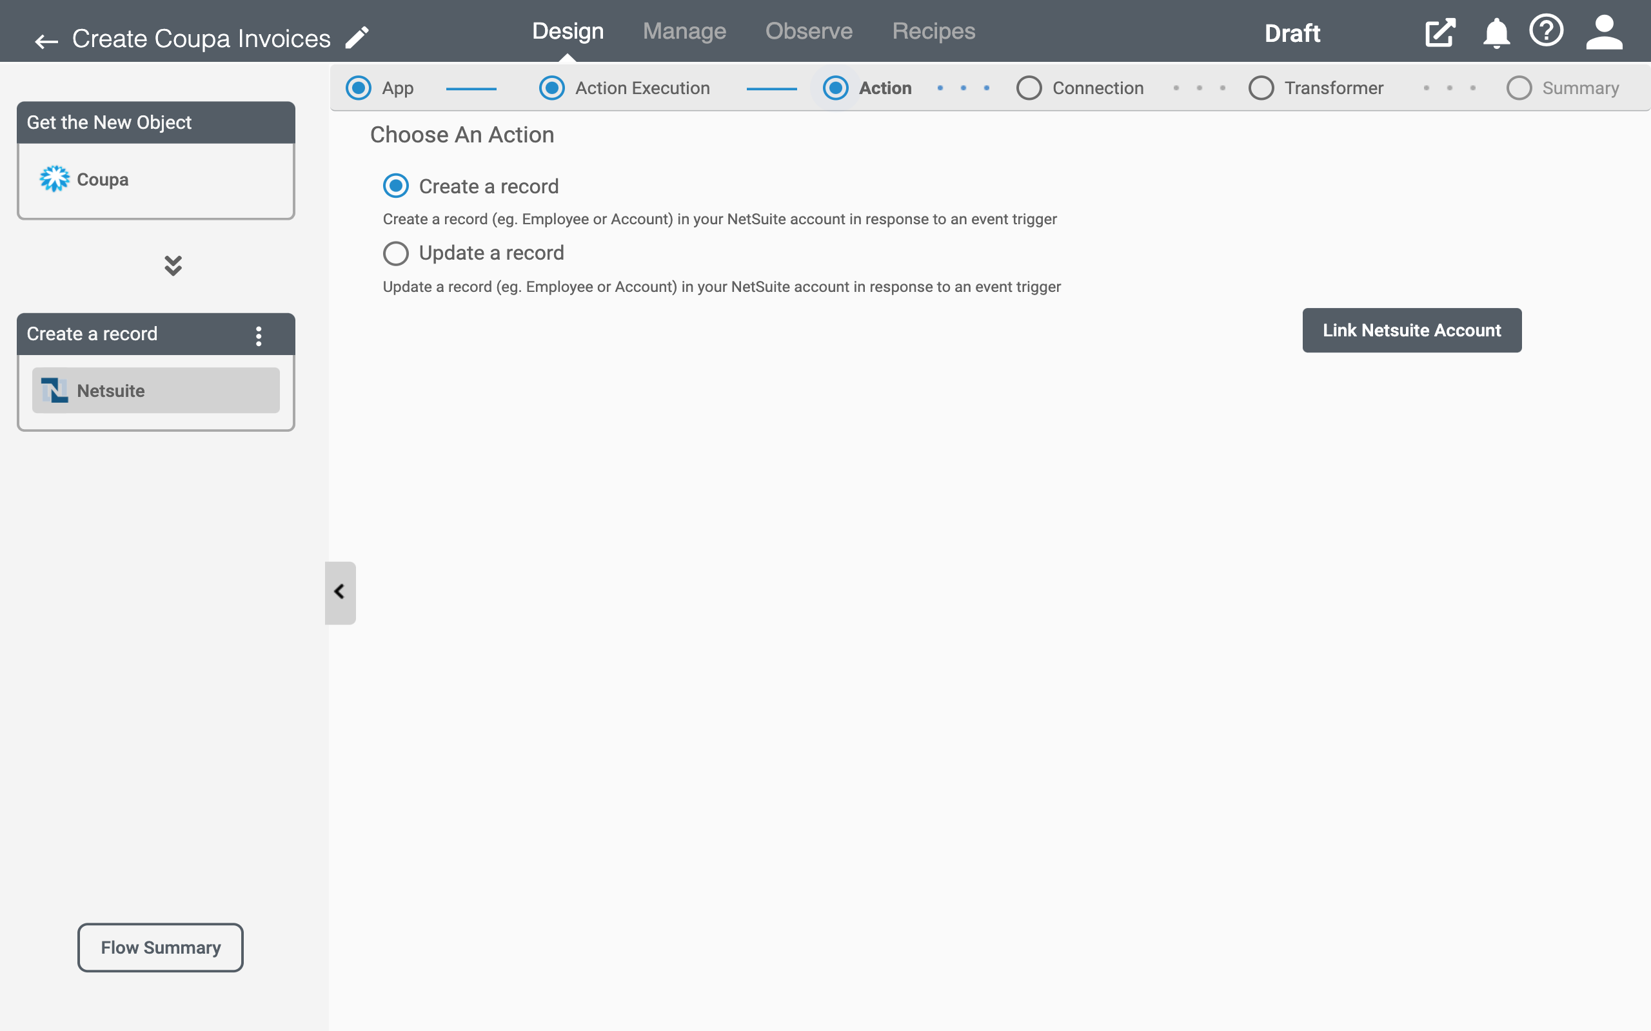Viewport: 1651px width, 1031px height.
Task: Click the collapse sidebar arrow button
Action: point(339,593)
